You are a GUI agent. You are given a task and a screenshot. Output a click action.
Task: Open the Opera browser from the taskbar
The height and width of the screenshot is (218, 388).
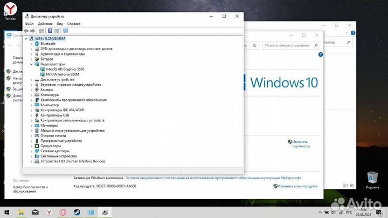point(63,212)
